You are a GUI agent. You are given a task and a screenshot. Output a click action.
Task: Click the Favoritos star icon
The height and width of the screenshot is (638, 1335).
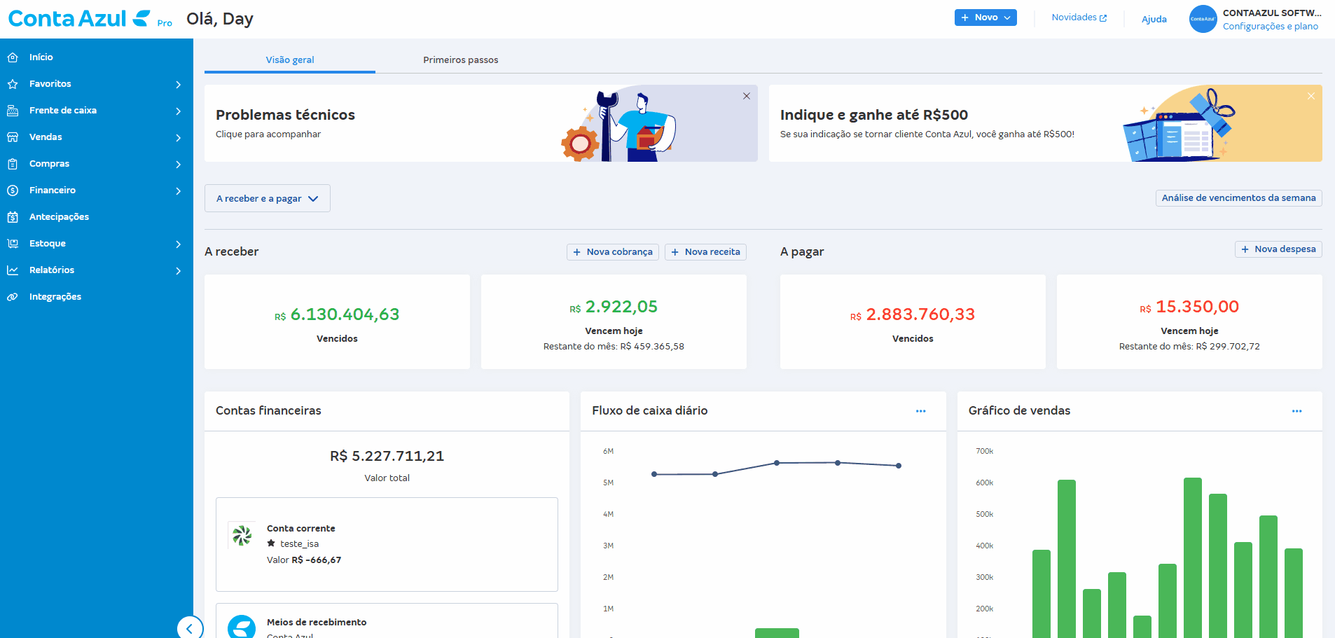13,84
